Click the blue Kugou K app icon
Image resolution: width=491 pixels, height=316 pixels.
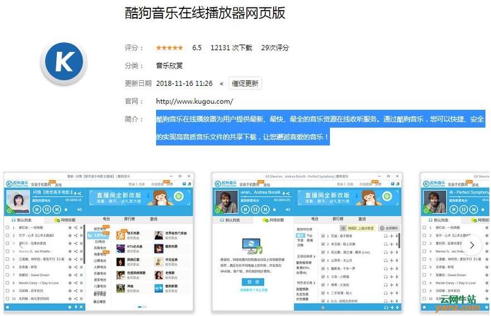pos(64,61)
